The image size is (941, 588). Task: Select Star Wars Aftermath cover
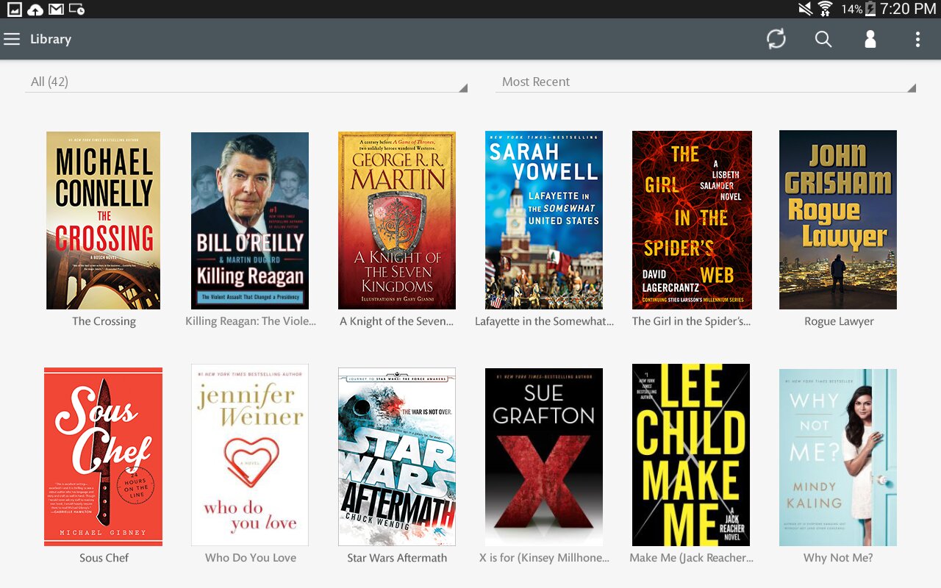[397, 456]
